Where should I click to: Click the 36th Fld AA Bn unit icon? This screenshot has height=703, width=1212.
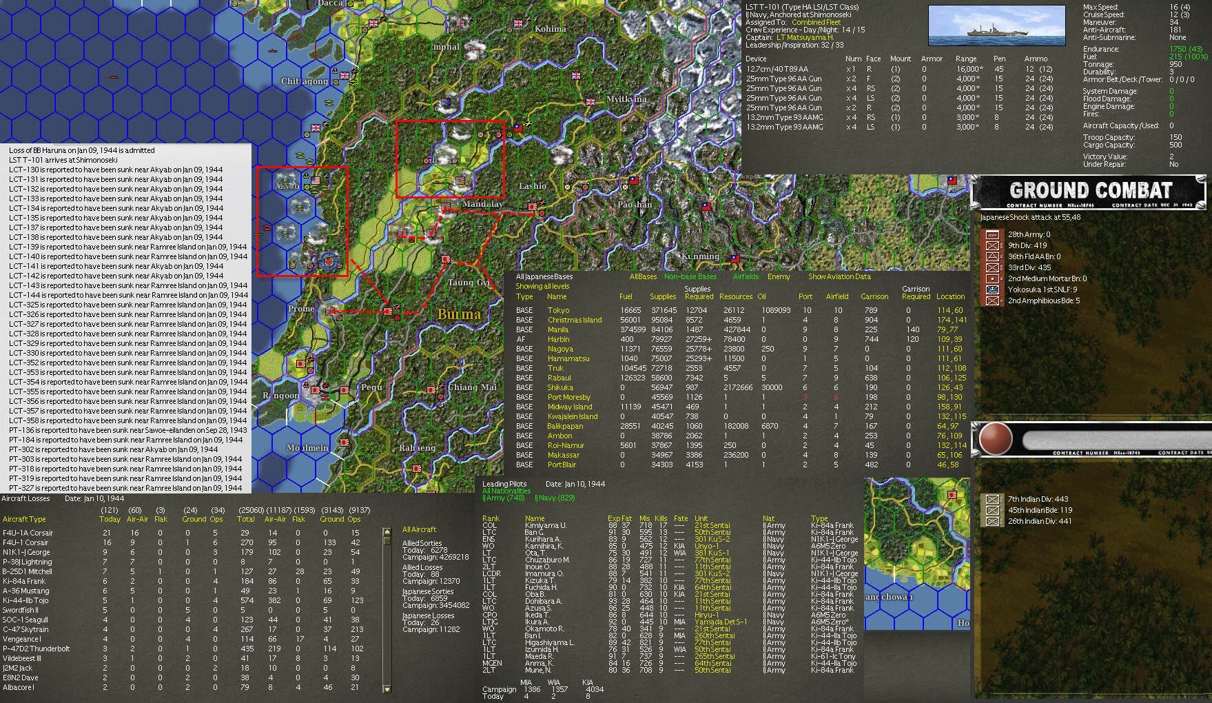[x=992, y=256]
